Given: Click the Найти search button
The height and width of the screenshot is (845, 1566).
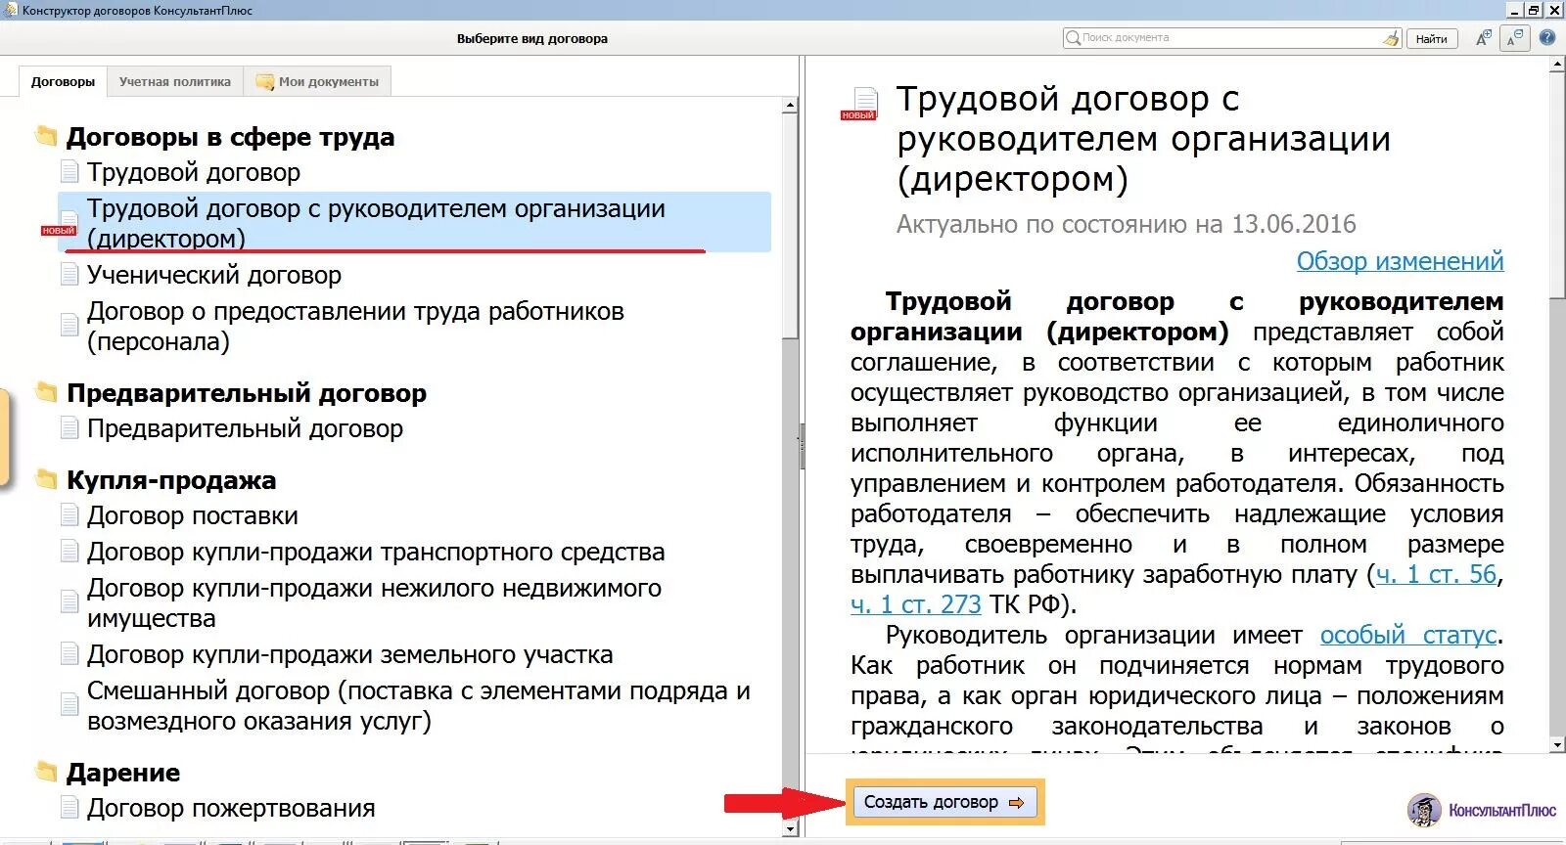Looking at the screenshot, I should pos(1431,38).
